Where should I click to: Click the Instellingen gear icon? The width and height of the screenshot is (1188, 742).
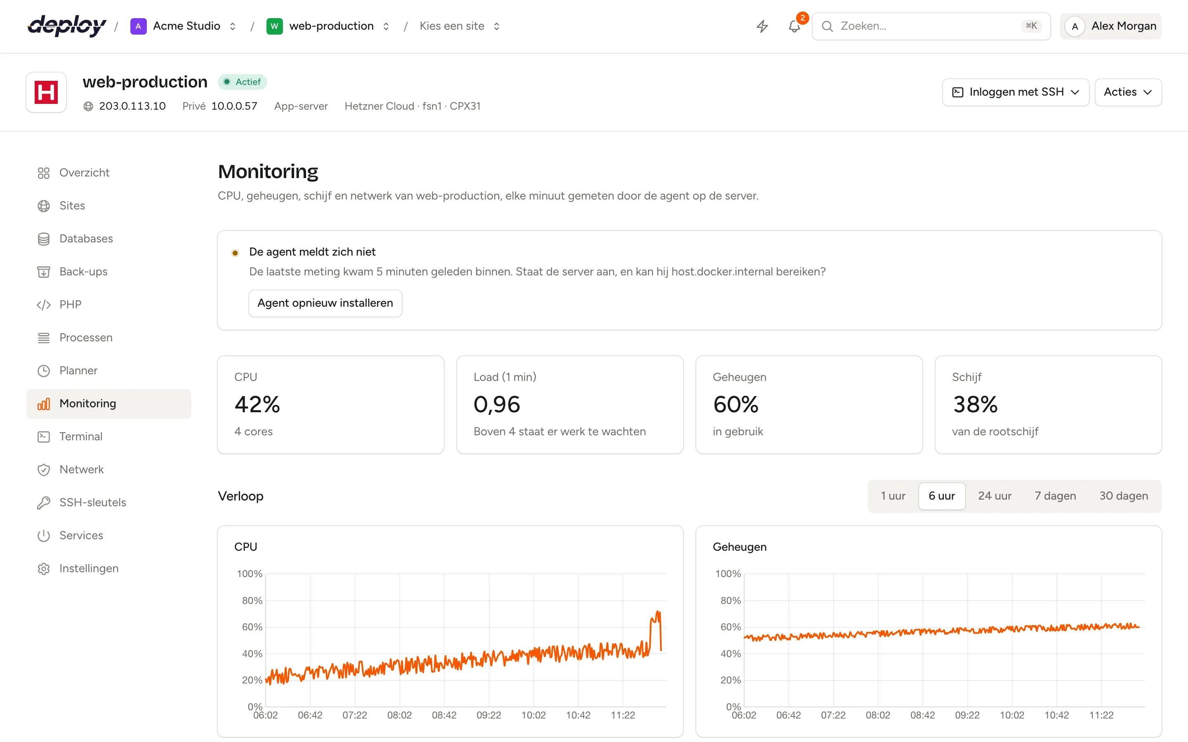(44, 568)
